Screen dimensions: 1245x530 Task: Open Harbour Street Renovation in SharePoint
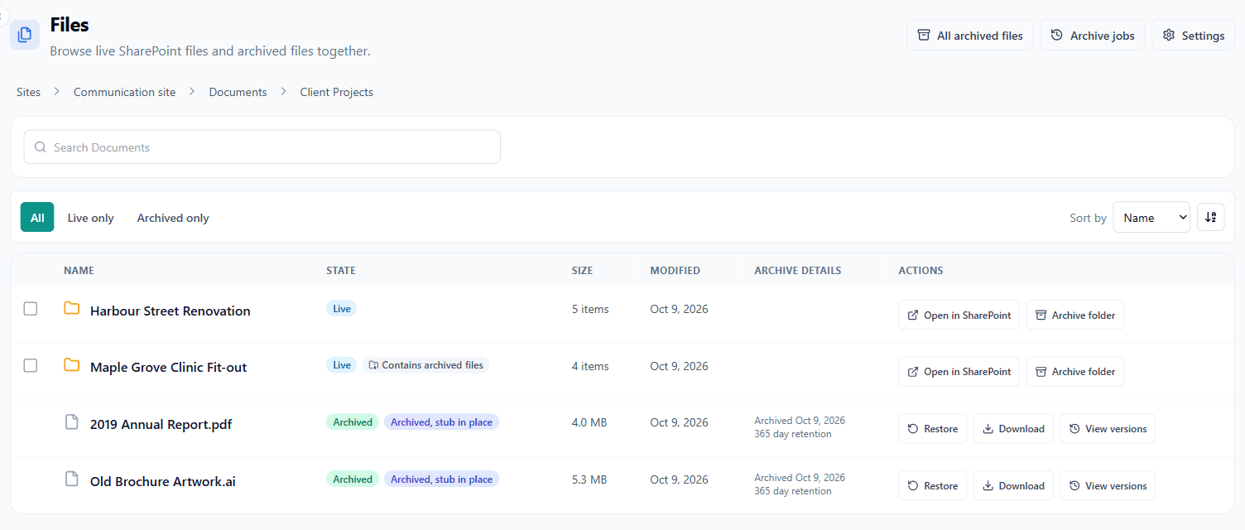[959, 315]
